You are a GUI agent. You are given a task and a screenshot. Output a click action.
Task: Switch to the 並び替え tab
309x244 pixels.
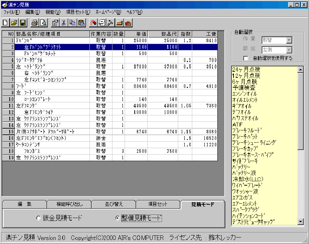click(114, 204)
